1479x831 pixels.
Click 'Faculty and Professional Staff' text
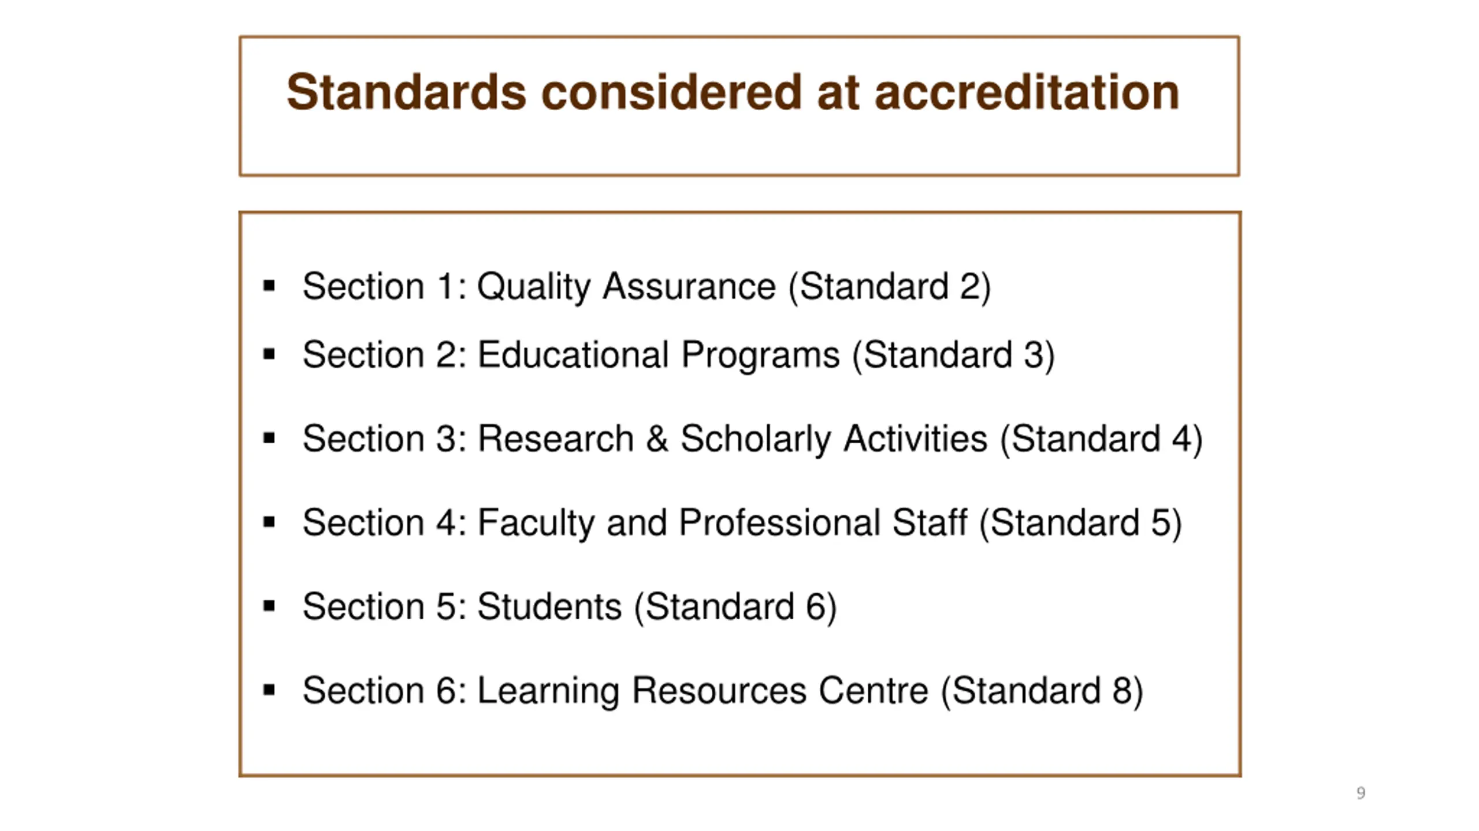722,523
